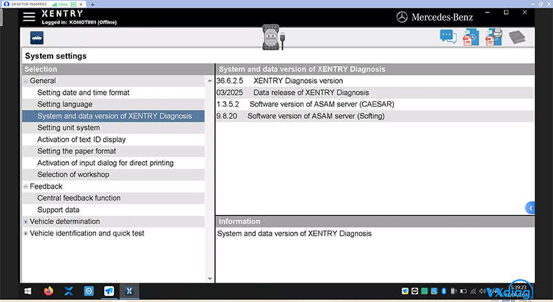The height and width of the screenshot is (302, 553).
Task: Launch Firefox from the taskbar
Action: pyautogui.click(x=48, y=291)
